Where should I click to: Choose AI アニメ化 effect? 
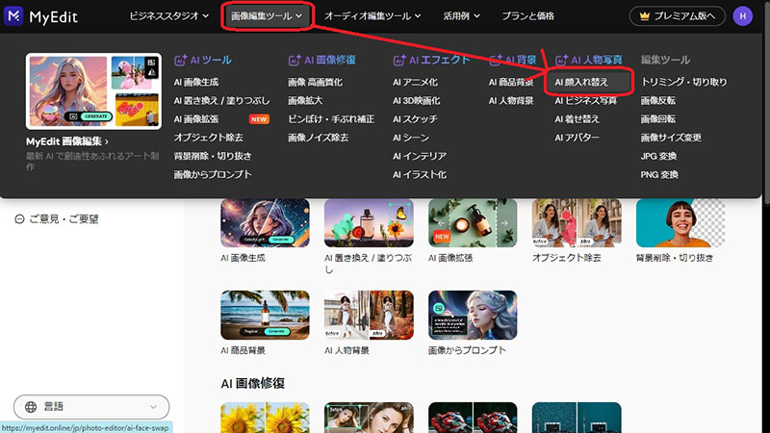415,82
